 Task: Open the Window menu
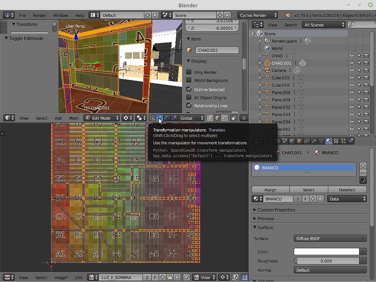[60, 15]
